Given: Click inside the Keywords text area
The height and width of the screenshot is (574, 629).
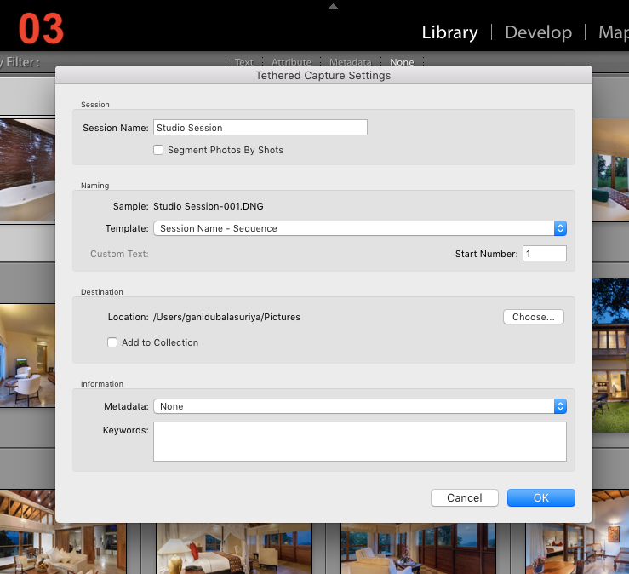Looking at the screenshot, I should [x=360, y=441].
